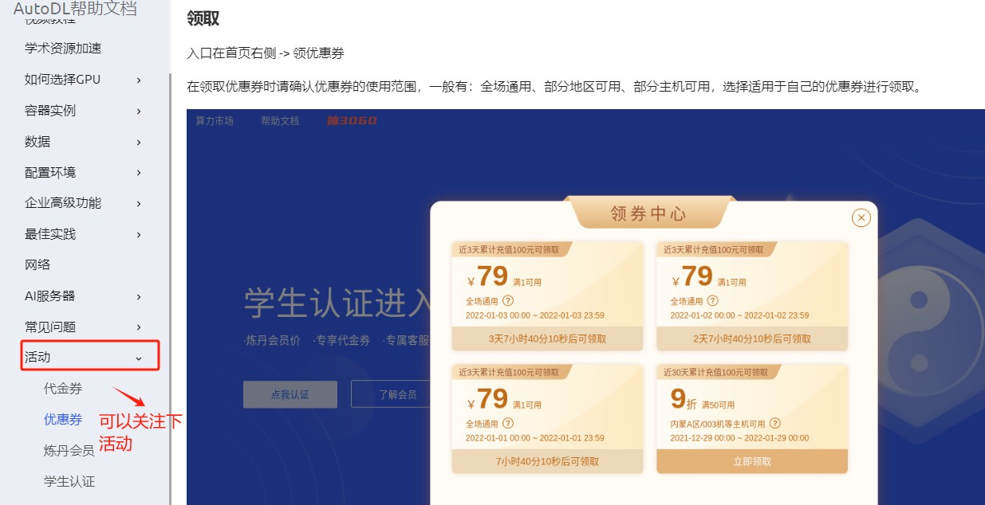Click help icon beside 2022-01-03 coupon's 全场通用
The height and width of the screenshot is (505, 985).
[508, 301]
